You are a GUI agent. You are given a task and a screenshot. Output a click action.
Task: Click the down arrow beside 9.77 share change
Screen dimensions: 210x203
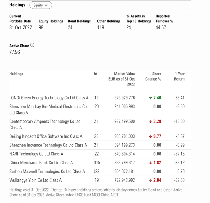[150, 136]
